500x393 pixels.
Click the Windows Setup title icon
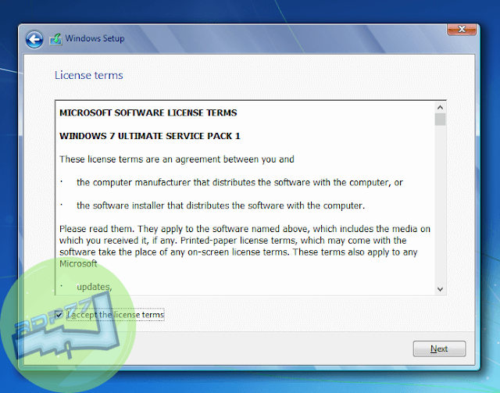55,40
